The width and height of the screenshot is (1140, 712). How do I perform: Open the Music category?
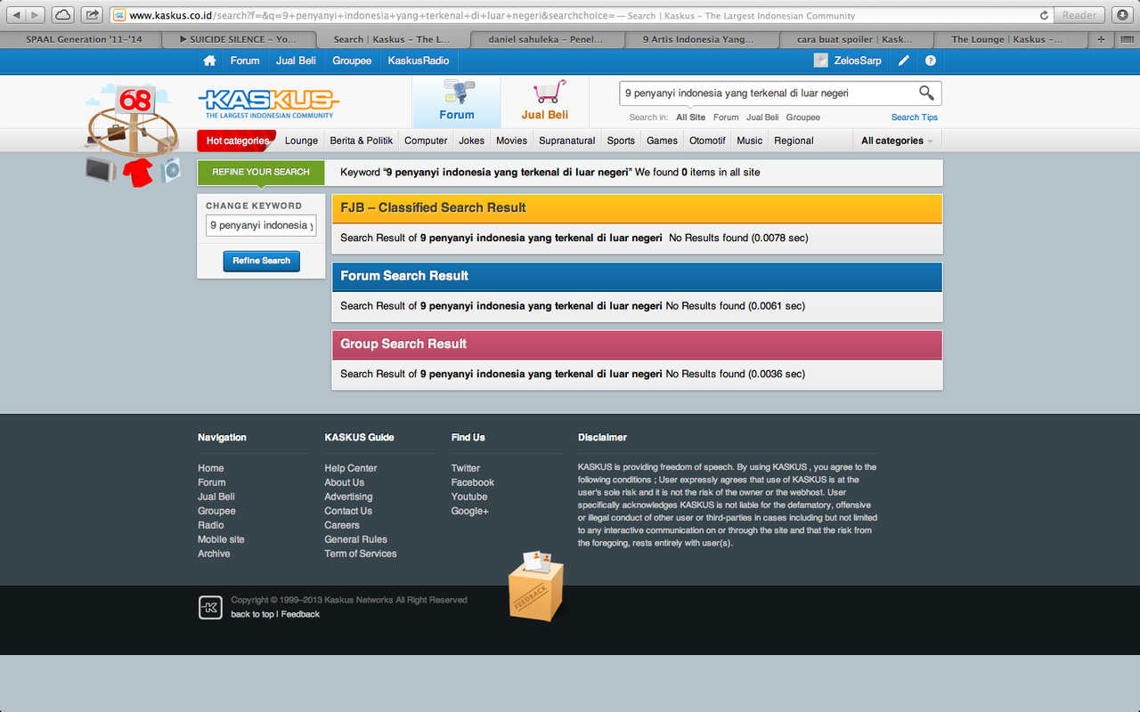click(750, 141)
